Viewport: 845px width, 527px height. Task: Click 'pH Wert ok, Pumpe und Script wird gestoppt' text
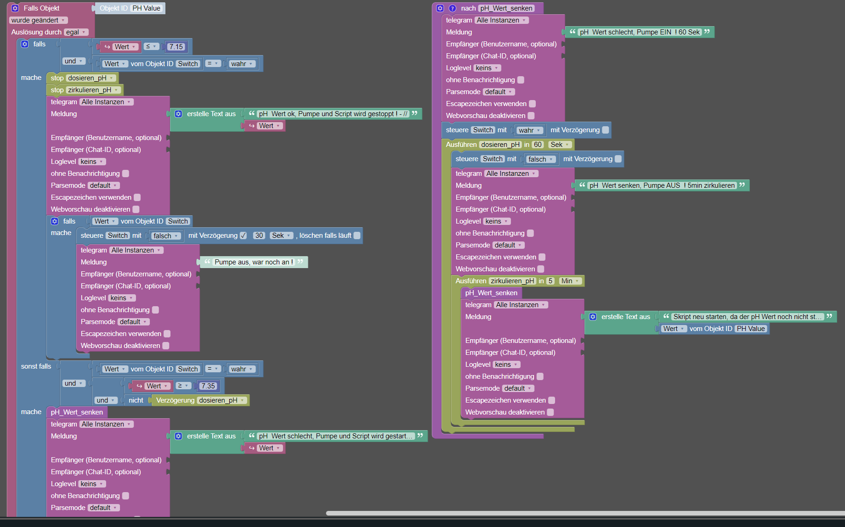tap(333, 114)
